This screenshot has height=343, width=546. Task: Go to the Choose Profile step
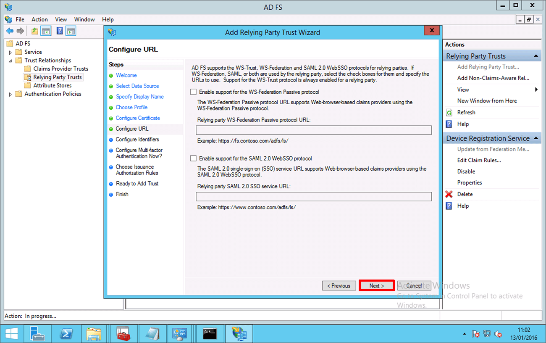[132, 107]
